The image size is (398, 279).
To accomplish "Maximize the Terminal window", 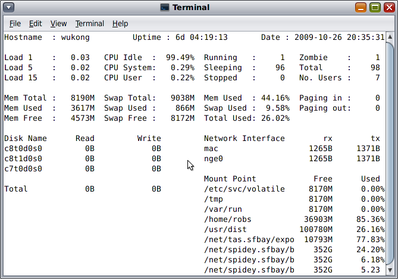I will click(x=375, y=8).
